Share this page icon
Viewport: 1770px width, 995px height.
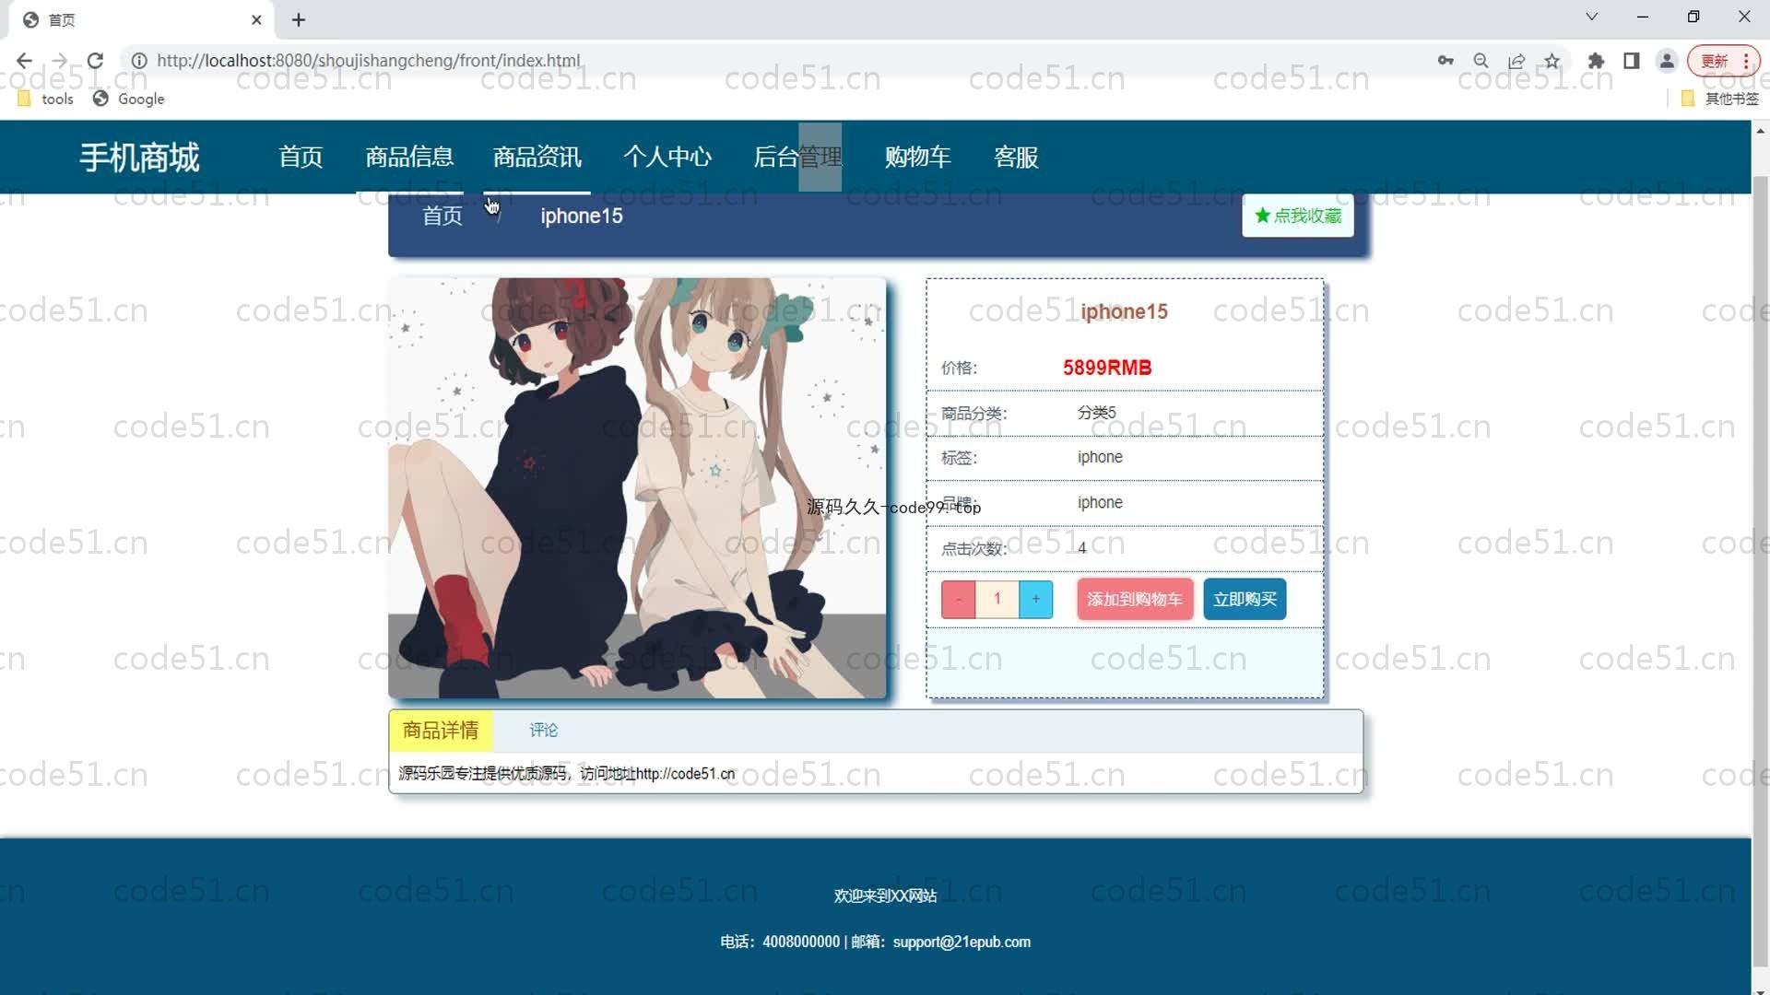1516,61
